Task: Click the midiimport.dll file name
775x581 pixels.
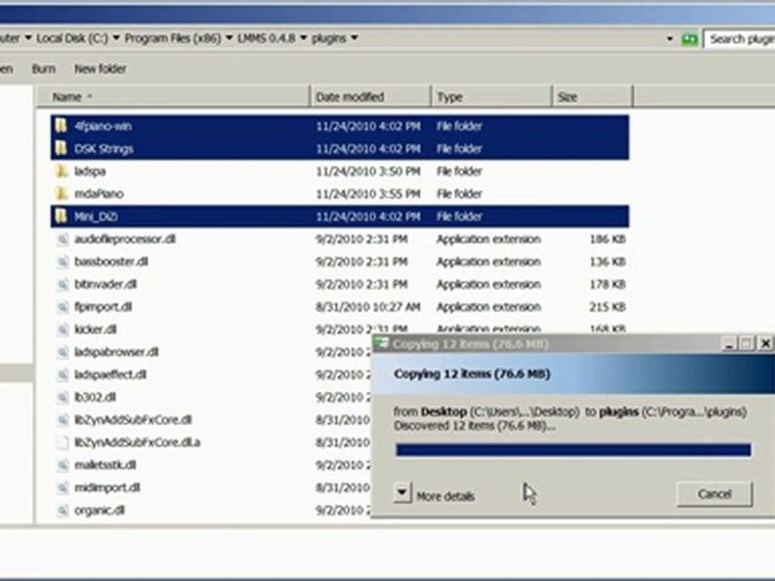Action: tap(107, 488)
